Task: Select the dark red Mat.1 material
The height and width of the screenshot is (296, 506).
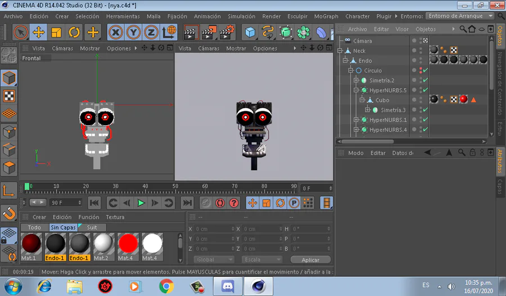Action: [x=31, y=247]
